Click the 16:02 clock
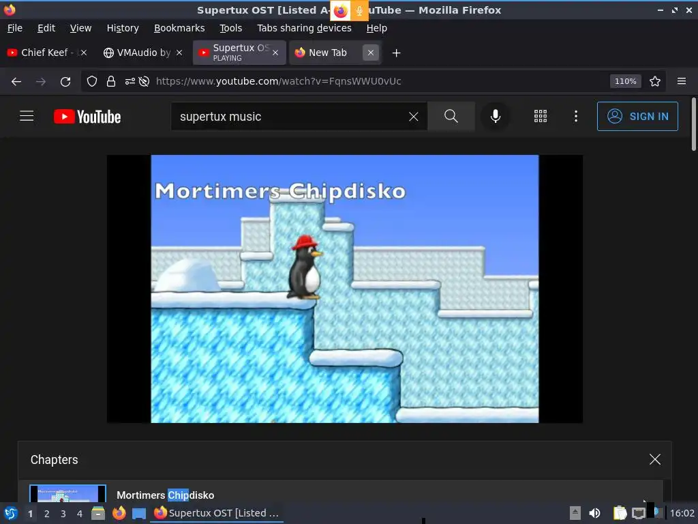698x524 pixels. [x=682, y=513]
